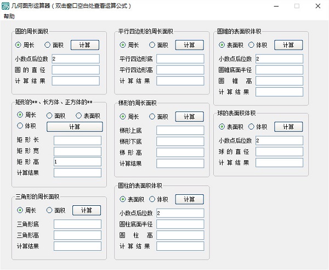329x270 pixels.
Task: Choose 表面积 radio in 矩形 group
Action: coord(80,116)
